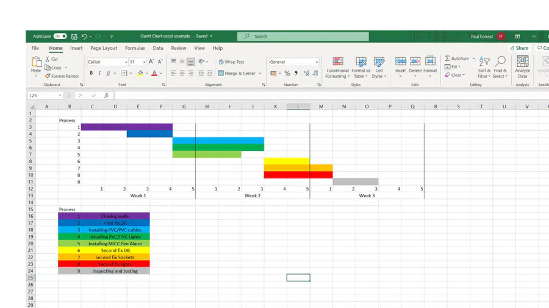549x308 pixels.
Task: Open the Page Layout tab
Action: point(104,48)
